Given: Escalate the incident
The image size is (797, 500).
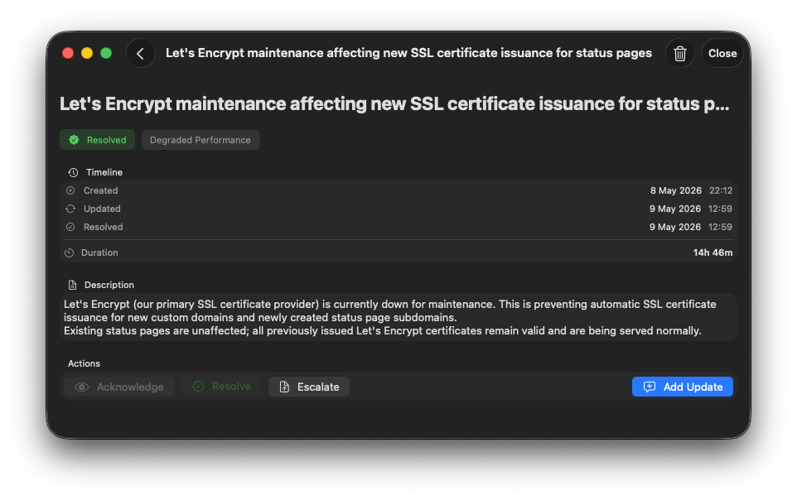Looking at the screenshot, I should click(308, 387).
